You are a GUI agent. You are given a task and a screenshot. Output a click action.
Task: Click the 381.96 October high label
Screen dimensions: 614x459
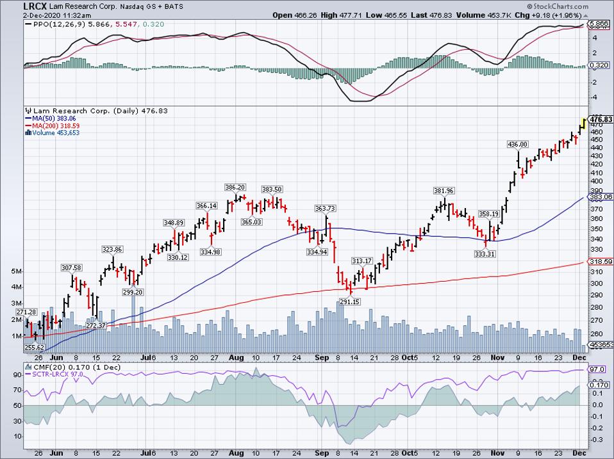444,191
